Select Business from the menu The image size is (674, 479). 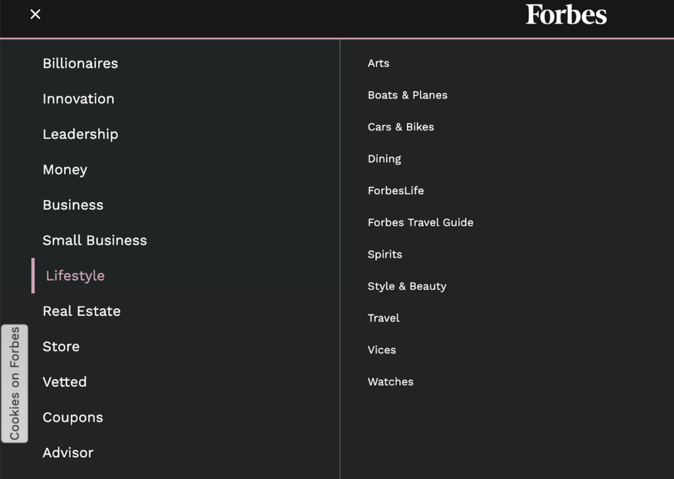click(x=72, y=205)
